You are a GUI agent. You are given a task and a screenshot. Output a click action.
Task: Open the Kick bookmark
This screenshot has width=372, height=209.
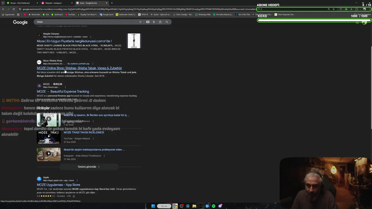(46, 15)
